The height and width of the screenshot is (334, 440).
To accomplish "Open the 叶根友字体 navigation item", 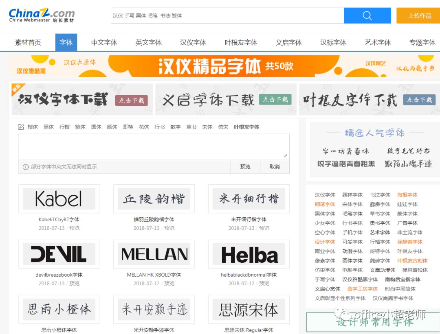I will pyautogui.click(x=241, y=42).
